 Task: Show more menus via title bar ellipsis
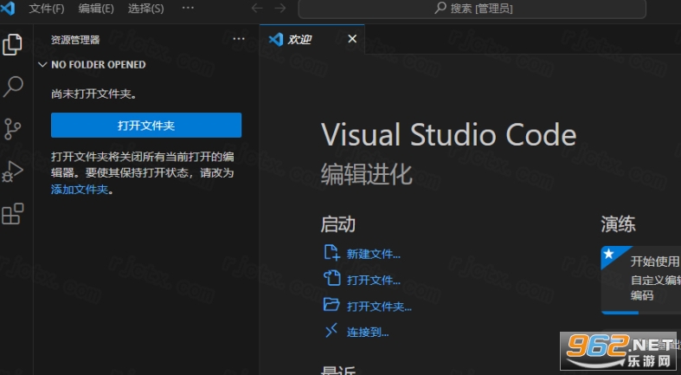pyautogui.click(x=188, y=8)
